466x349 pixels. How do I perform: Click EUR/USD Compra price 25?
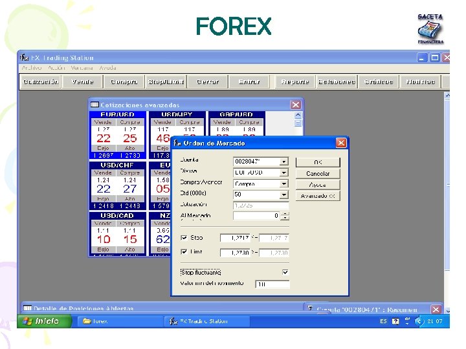pyautogui.click(x=130, y=138)
